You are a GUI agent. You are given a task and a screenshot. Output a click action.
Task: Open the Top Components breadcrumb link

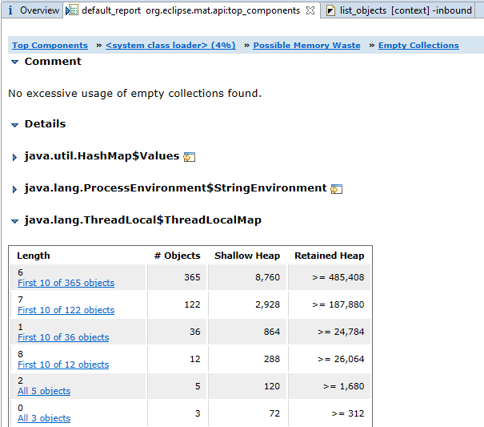point(50,46)
